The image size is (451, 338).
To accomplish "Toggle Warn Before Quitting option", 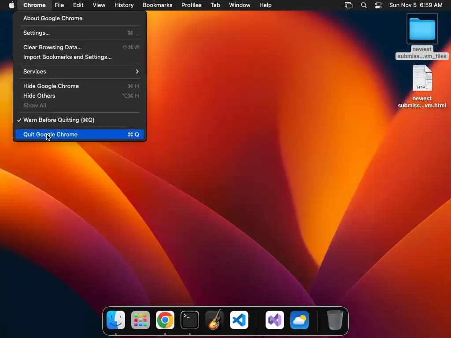I will 80,120.
